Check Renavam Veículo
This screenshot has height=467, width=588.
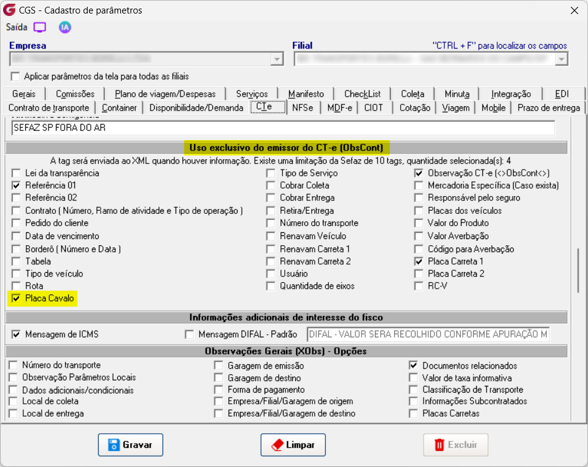point(271,236)
